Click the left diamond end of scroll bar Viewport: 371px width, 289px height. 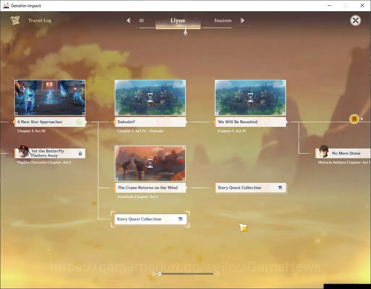pyautogui.click(x=154, y=273)
